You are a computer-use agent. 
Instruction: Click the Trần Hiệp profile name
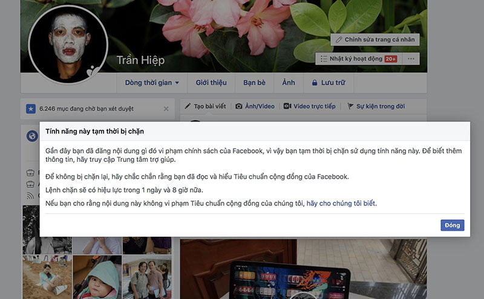[140, 60]
